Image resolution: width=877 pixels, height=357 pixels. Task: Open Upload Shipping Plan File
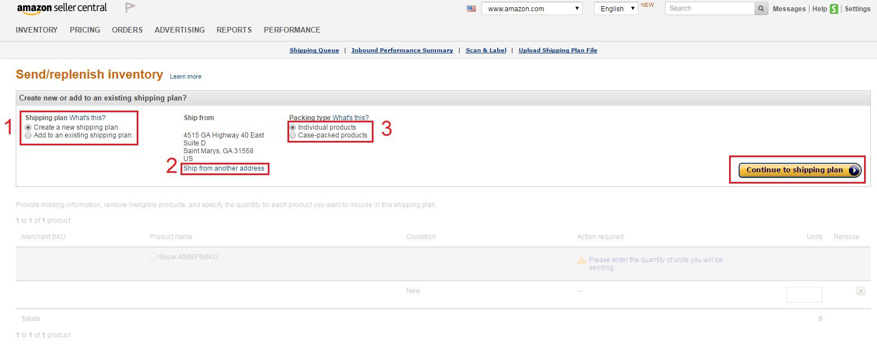(557, 50)
